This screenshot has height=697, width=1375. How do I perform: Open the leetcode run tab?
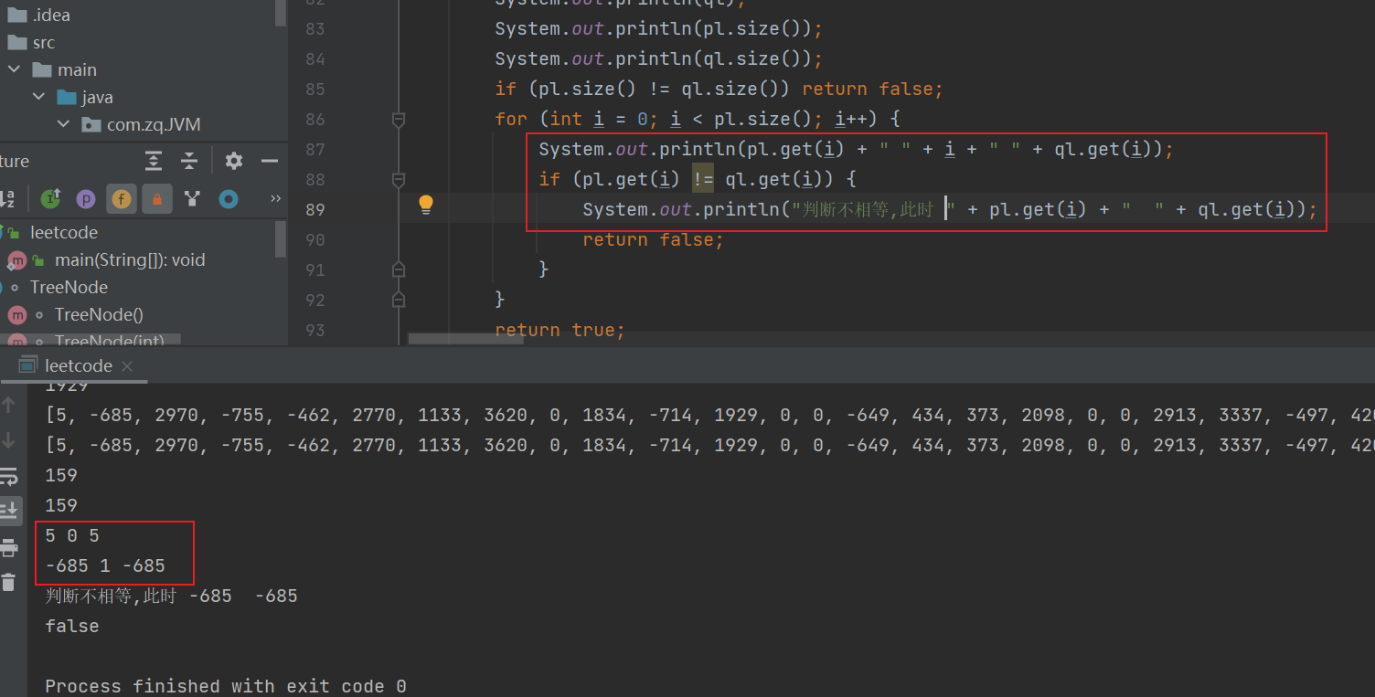79,365
